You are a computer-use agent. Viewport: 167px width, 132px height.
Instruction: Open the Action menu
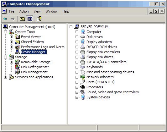(24, 11)
